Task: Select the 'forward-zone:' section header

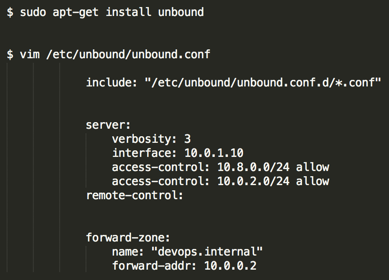Action: (x=128, y=238)
